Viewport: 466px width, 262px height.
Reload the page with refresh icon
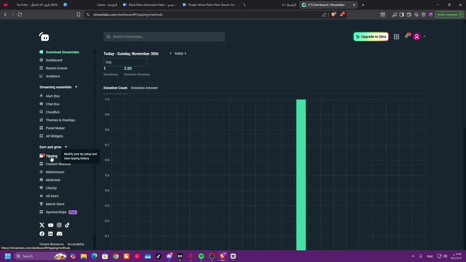coord(20,15)
